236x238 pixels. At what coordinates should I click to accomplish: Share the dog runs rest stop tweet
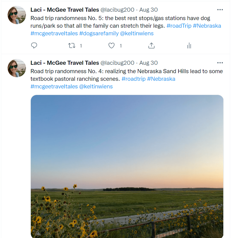[x=151, y=45]
